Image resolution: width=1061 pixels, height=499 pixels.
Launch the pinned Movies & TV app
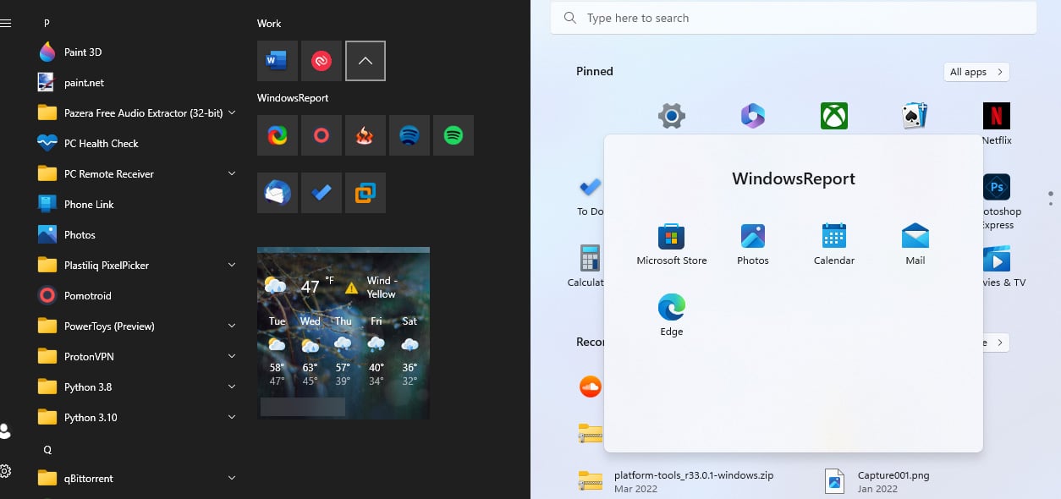click(1003, 266)
